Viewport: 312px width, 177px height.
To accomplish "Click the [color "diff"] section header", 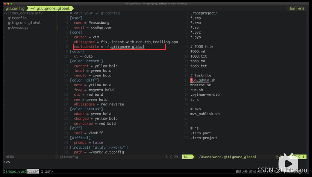I will click(84, 80).
